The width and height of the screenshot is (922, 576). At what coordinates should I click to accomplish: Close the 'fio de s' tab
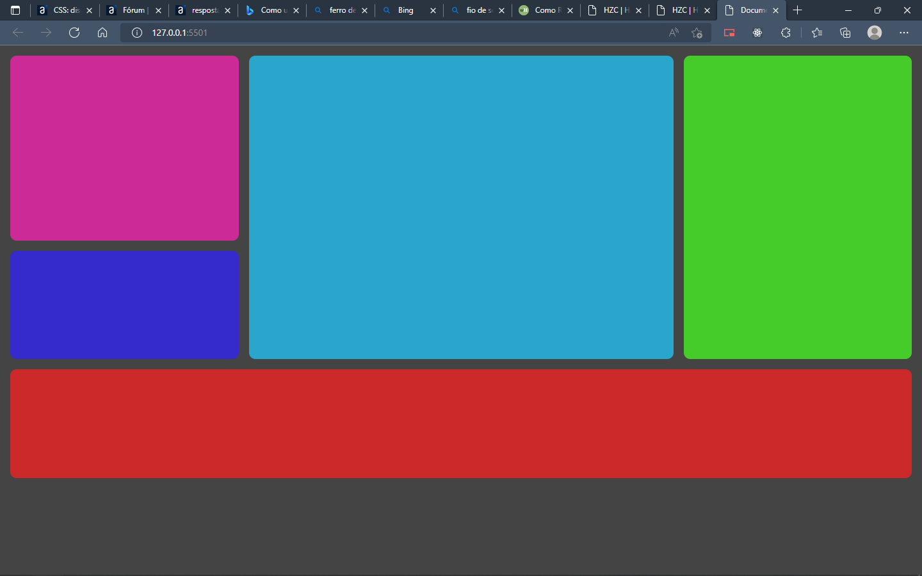click(x=501, y=10)
